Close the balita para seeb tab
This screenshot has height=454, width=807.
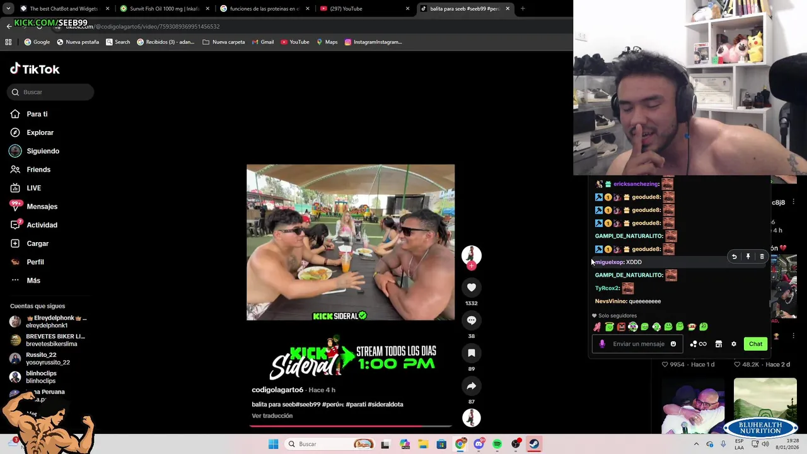508,9
